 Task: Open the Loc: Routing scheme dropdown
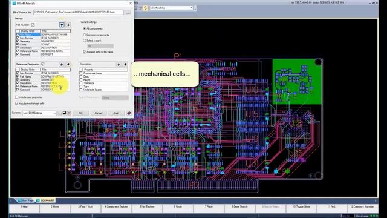tap(171, 8)
